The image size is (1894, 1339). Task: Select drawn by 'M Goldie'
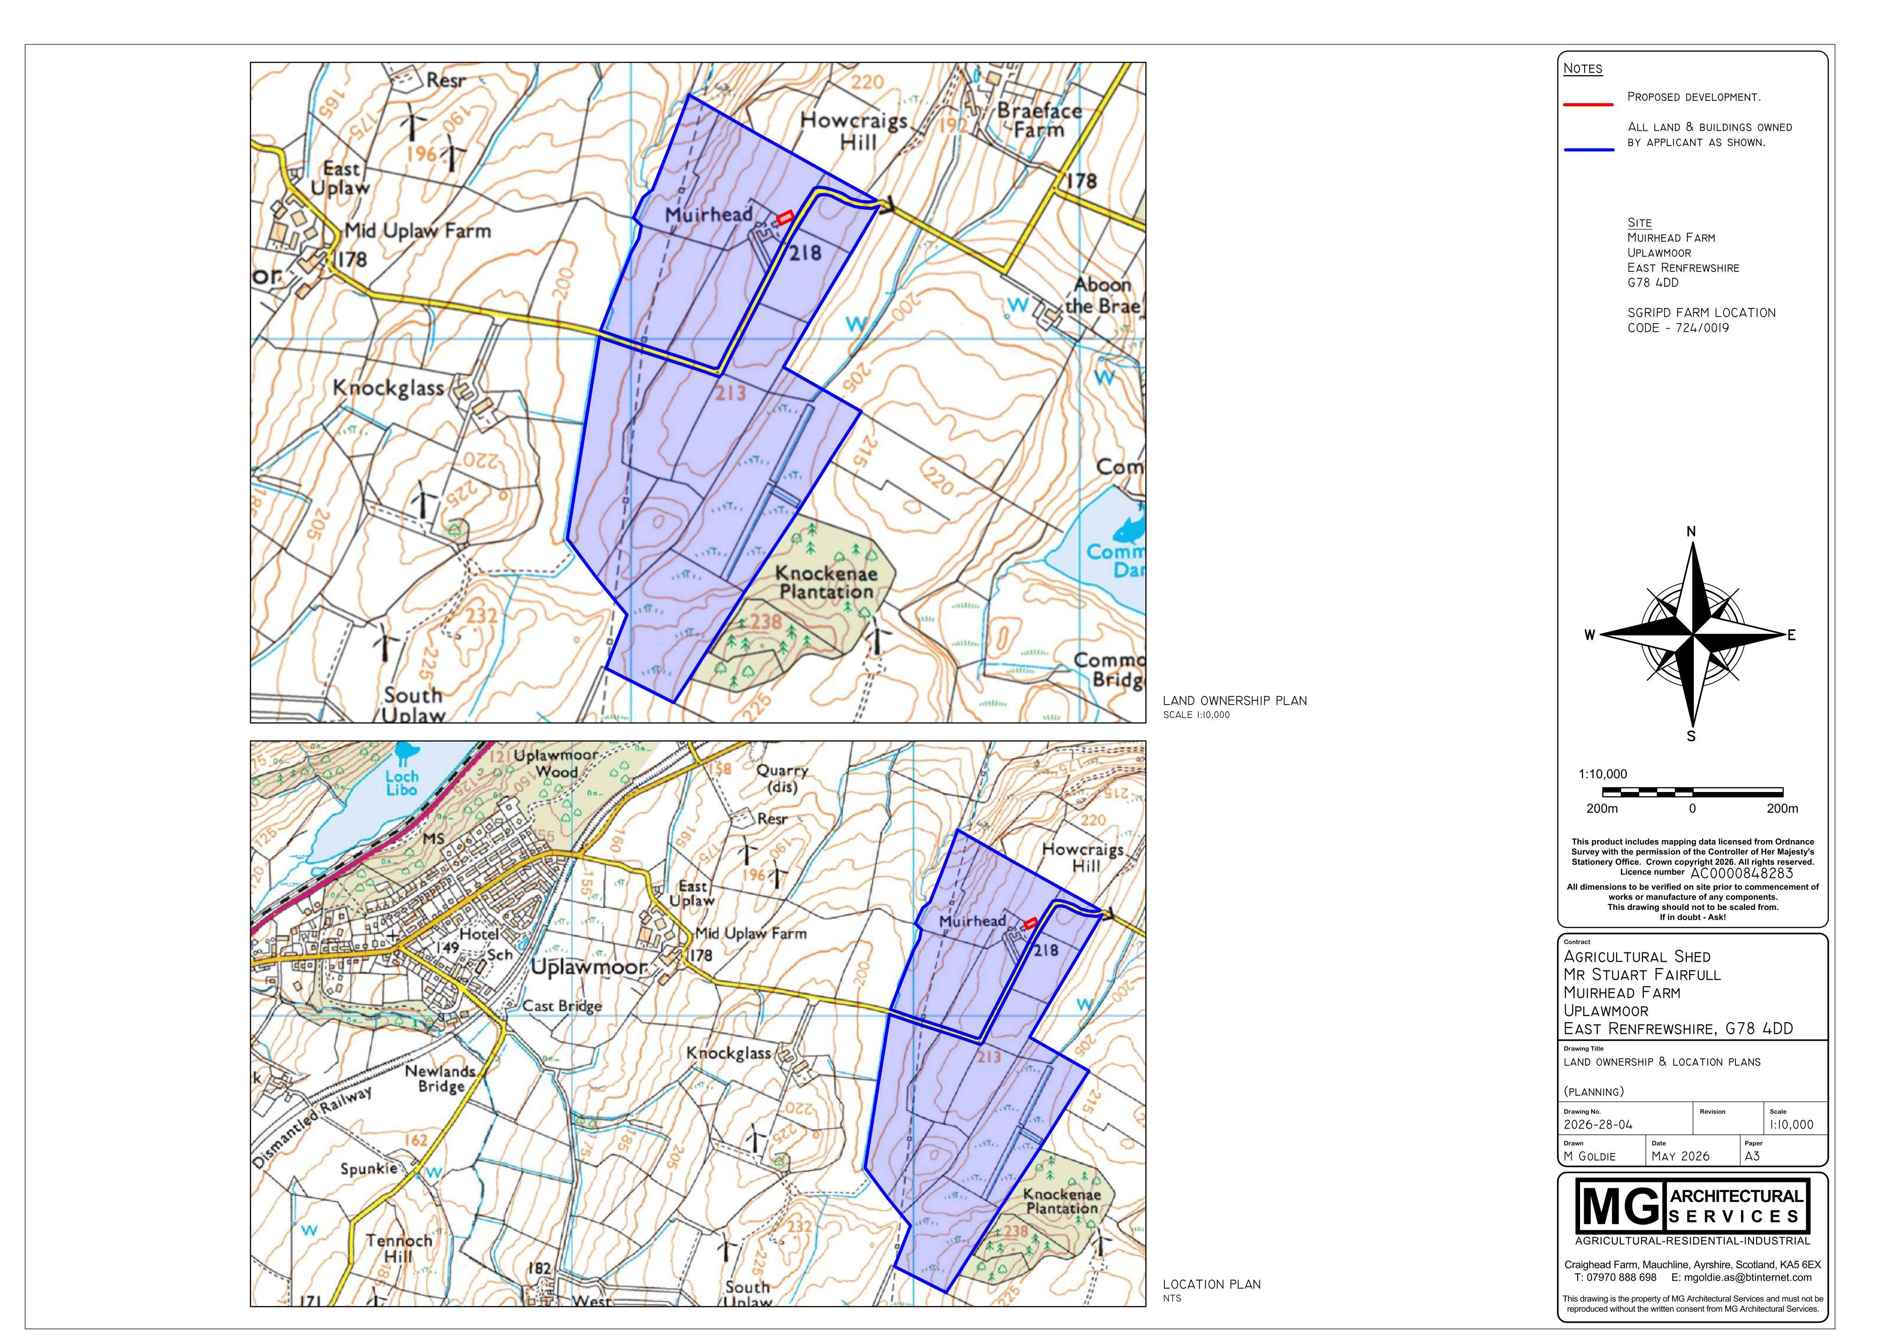pos(1589,1156)
